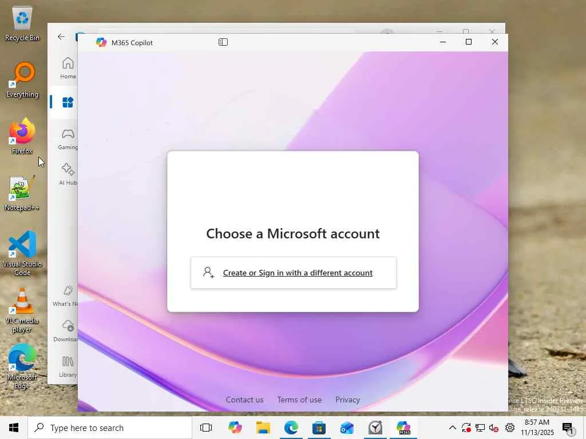Open File Explorer from the taskbar
586x439 pixels.
coord(263,428)
